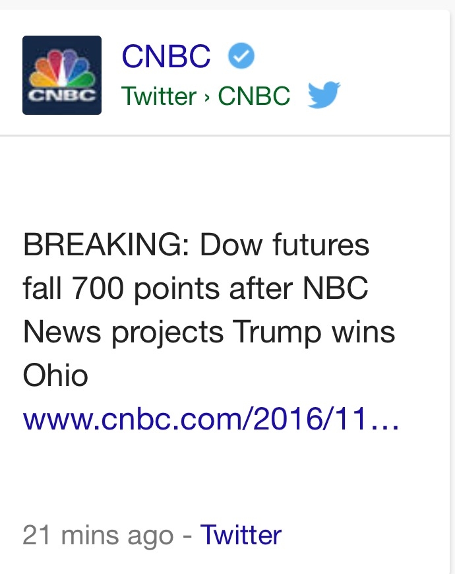Click the 'BREAKING: Dow futures' tweet headline
The height and width of the screenshot is (574, 455).
[196, 245]
